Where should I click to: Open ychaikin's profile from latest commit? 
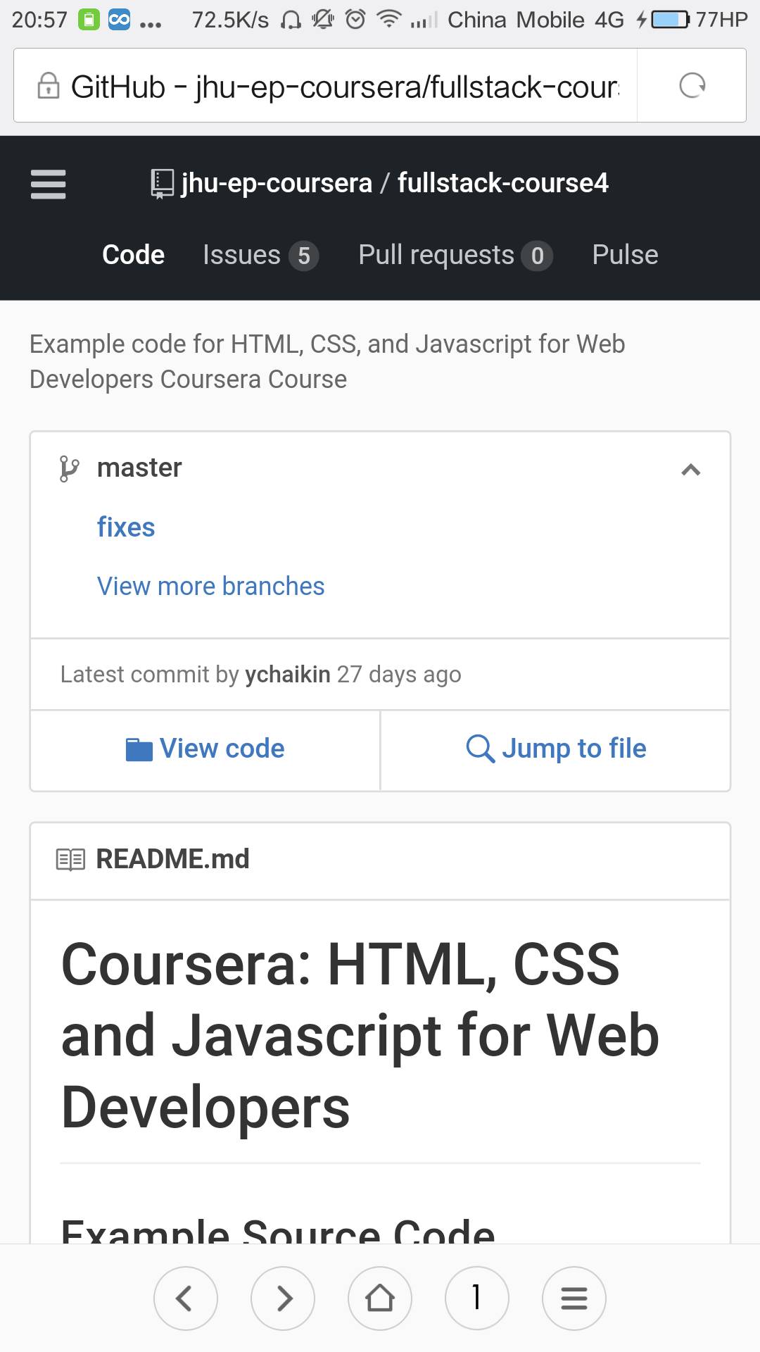288,675
